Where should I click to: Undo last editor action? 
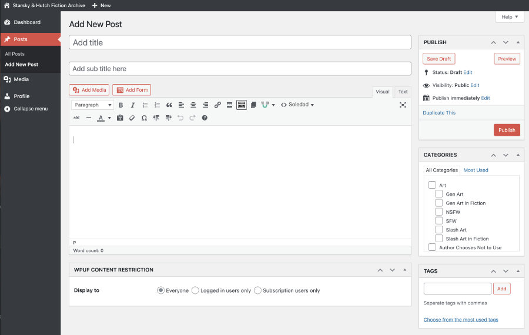[x=180, y=118]
